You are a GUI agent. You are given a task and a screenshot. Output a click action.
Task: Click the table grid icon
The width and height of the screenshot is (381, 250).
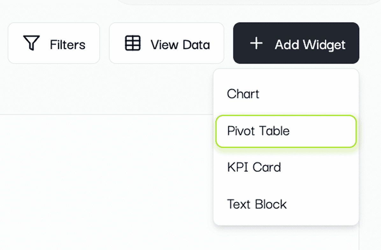[133, 43]
